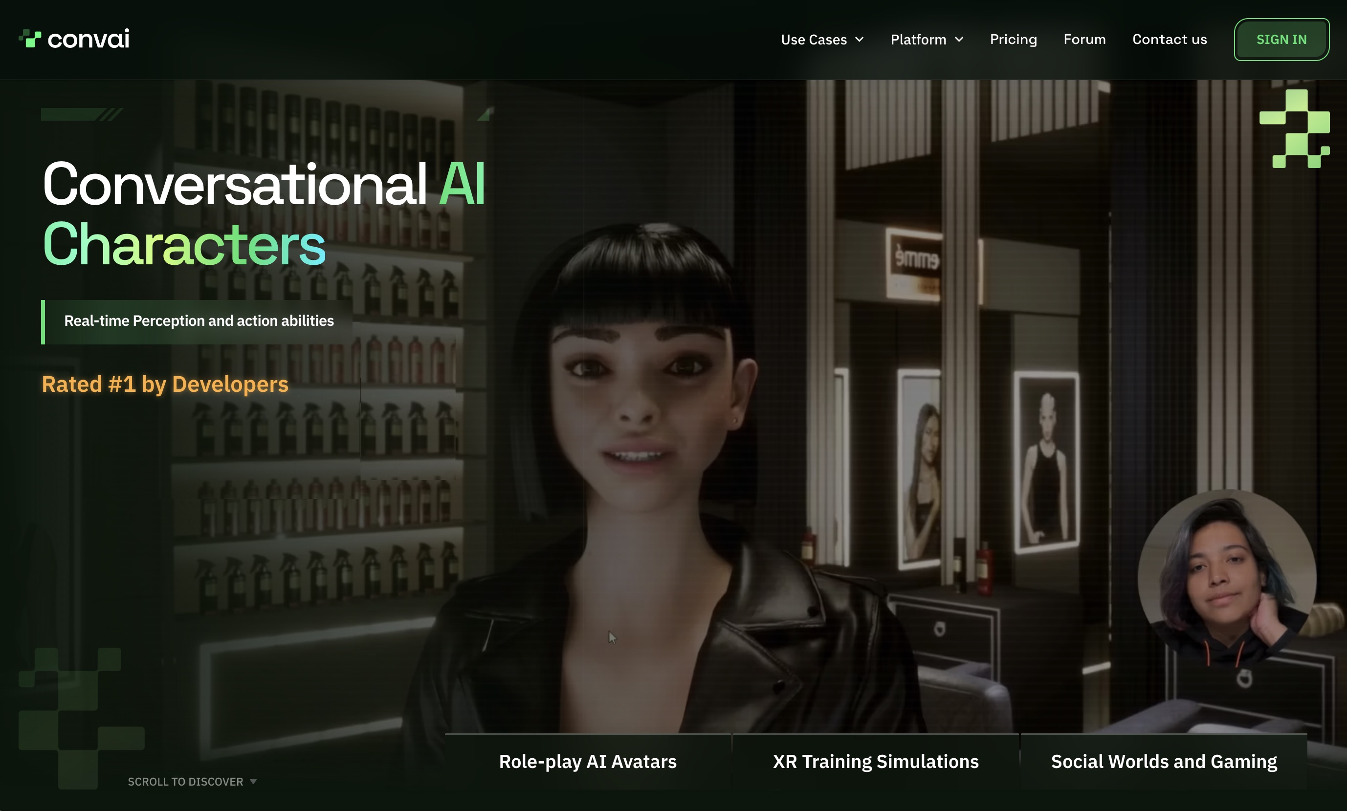This screenshot has height=811, width=1347.
Task: Click the Real-time Perception and action abilities banner
Action: point(199,321)
